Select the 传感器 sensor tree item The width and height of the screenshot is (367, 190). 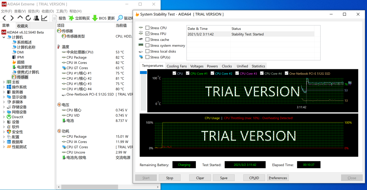point(20,77)
